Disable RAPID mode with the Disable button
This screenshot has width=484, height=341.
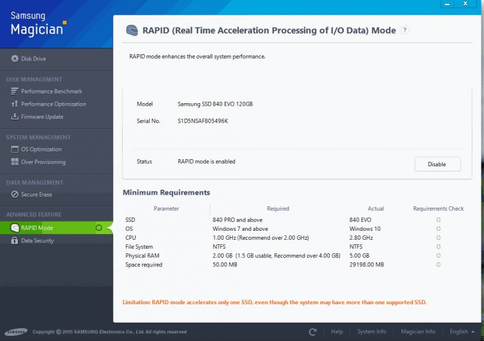[x=437, y=164]
